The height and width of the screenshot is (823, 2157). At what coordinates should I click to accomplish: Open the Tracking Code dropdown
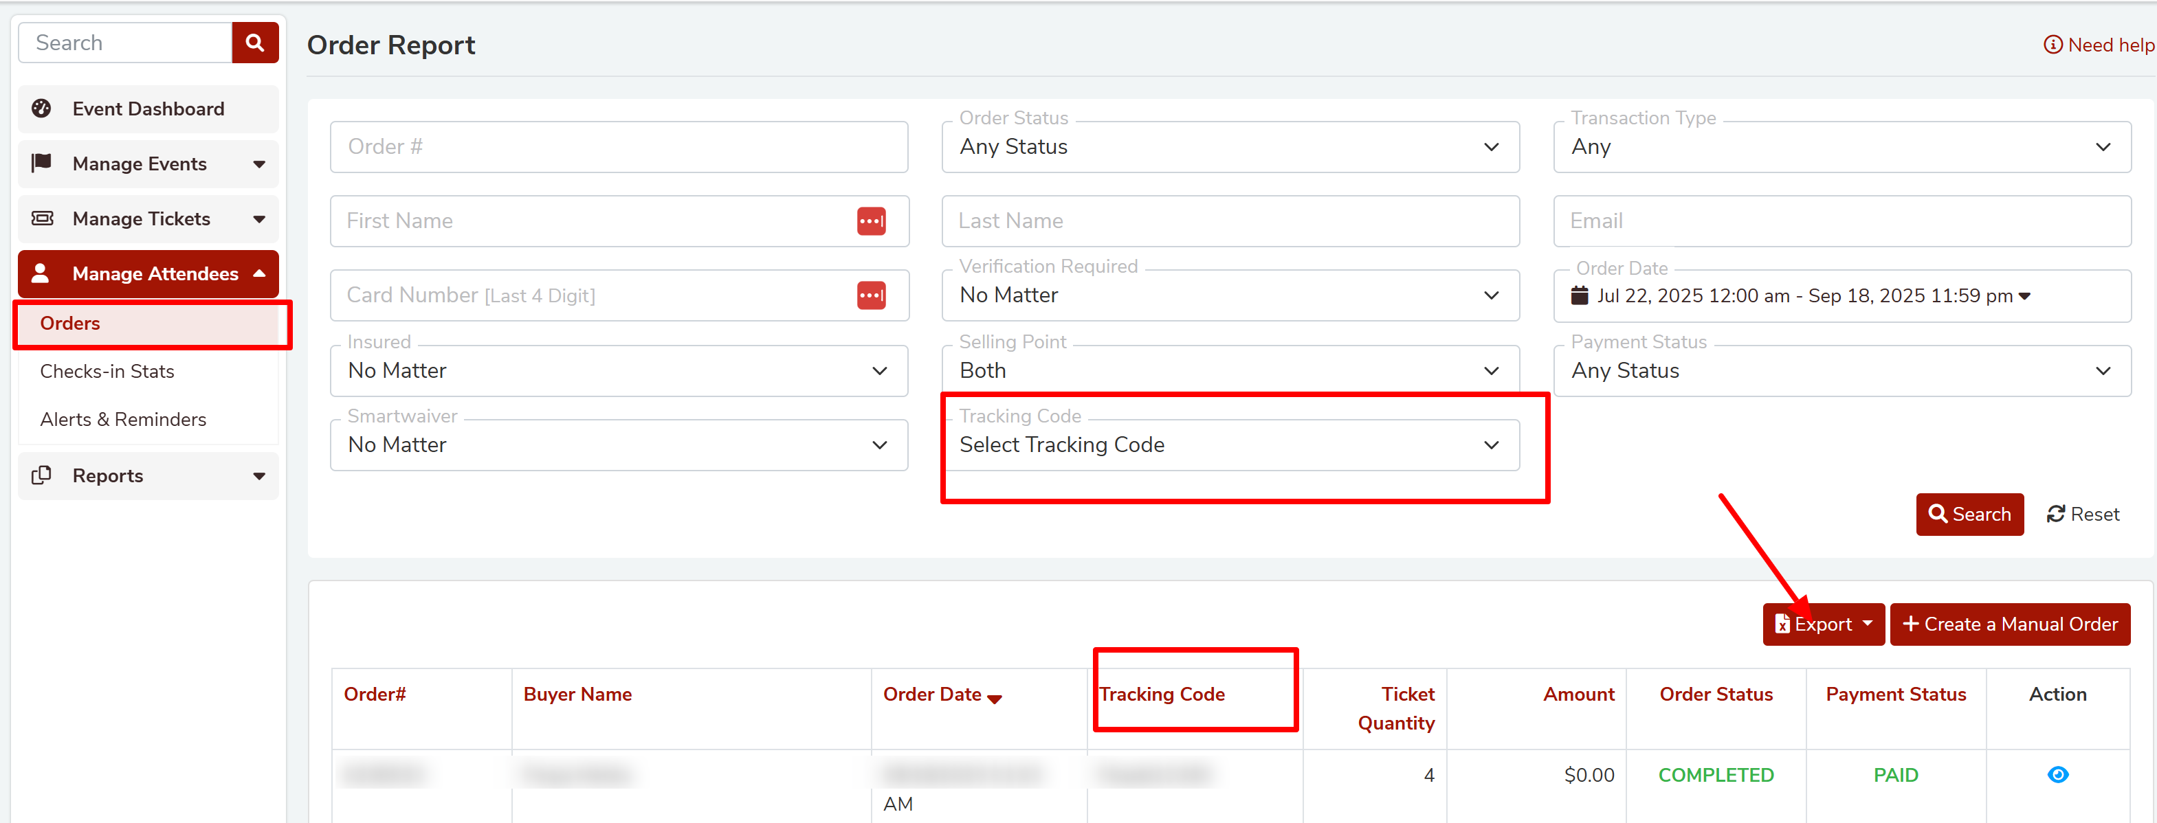[x=1229, y=445]
